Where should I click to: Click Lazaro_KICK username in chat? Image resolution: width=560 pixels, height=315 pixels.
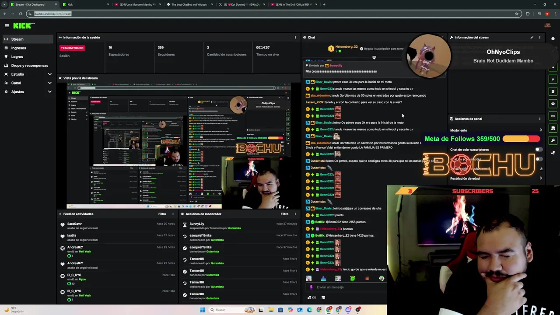pyautogui.click(x=315, y=102)
